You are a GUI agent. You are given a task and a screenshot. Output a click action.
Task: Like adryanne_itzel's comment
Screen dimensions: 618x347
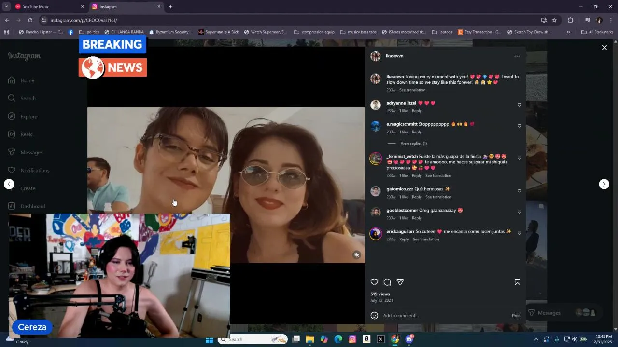520,105
